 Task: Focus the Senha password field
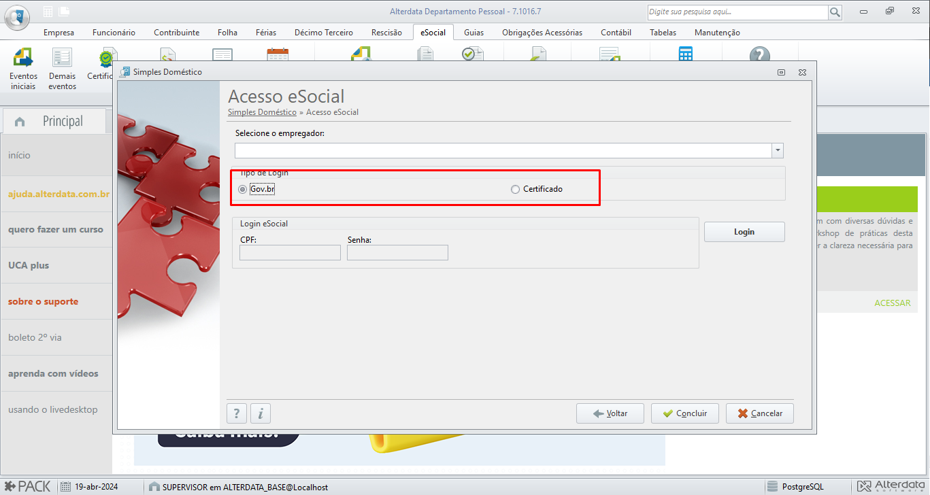397,253
